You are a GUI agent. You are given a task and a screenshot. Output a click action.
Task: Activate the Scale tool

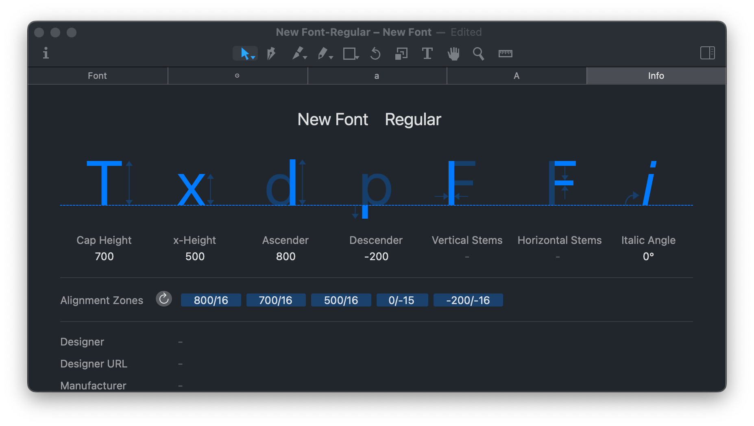[401, 53]
